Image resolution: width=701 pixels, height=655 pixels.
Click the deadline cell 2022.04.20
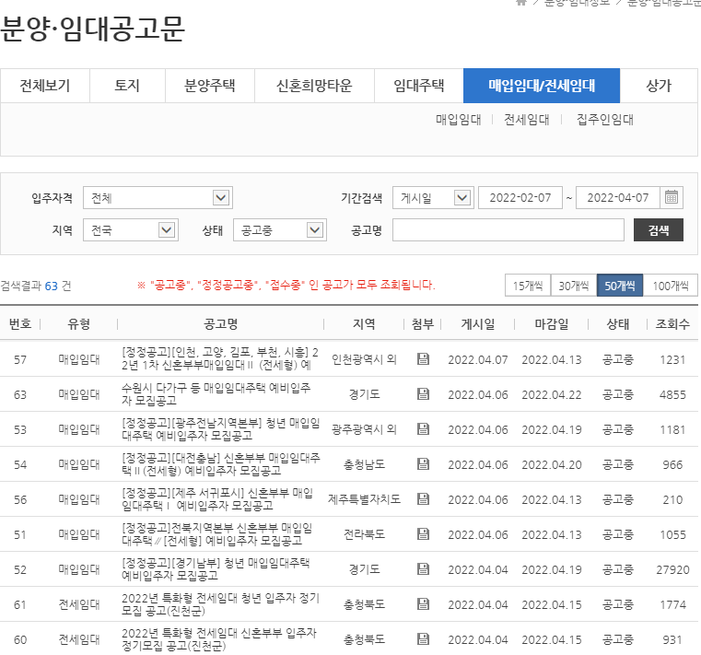pyautogui.click(x=551, y=465)
